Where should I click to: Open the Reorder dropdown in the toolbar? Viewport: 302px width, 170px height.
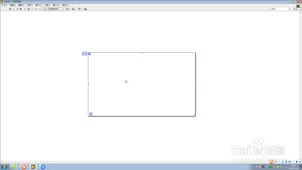pos(79,9)
